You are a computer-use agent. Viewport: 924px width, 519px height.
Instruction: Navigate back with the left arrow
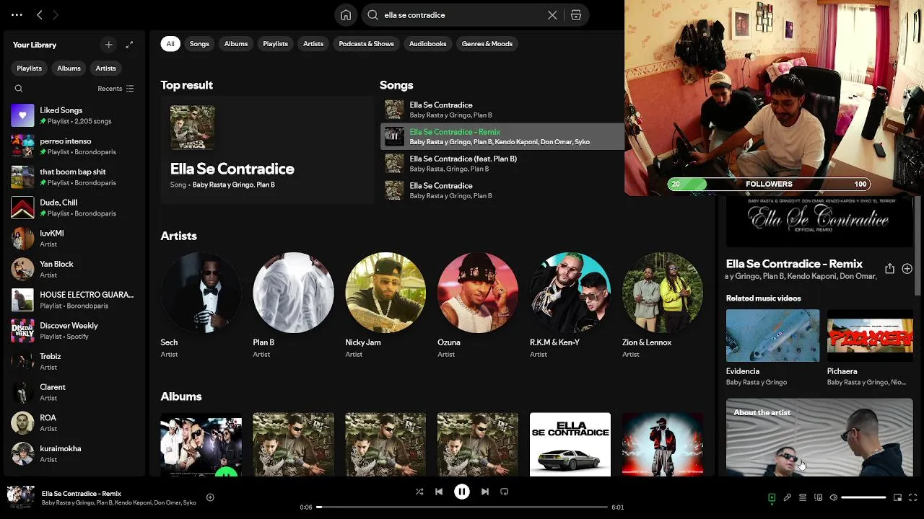(40, 15)
